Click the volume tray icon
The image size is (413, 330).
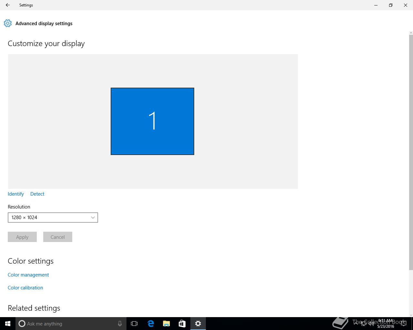coord(371,324)
